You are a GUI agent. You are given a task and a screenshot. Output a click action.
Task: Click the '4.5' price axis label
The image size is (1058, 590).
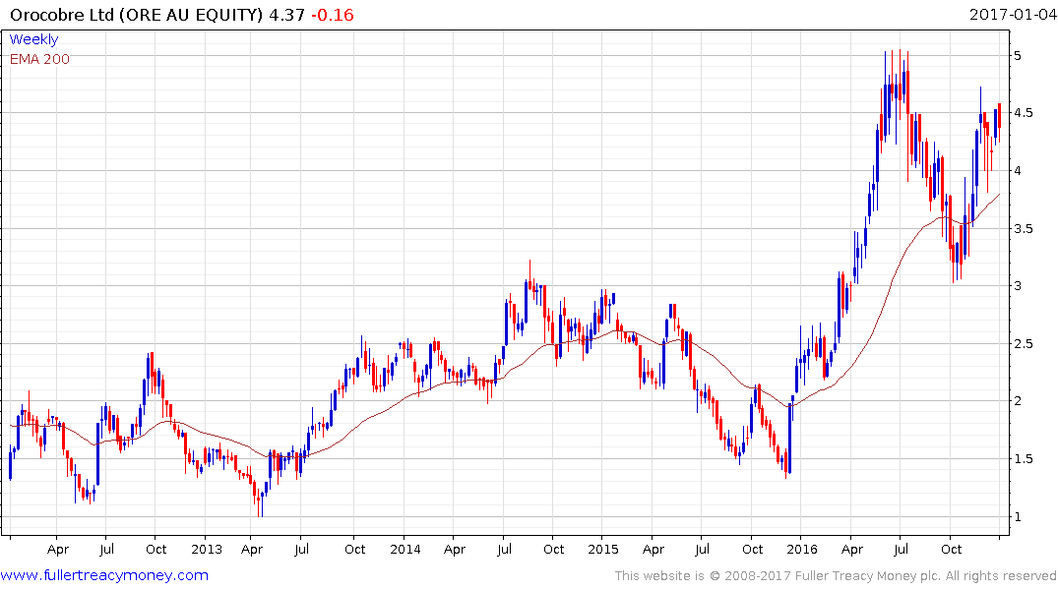click(x=1023, y=113)
